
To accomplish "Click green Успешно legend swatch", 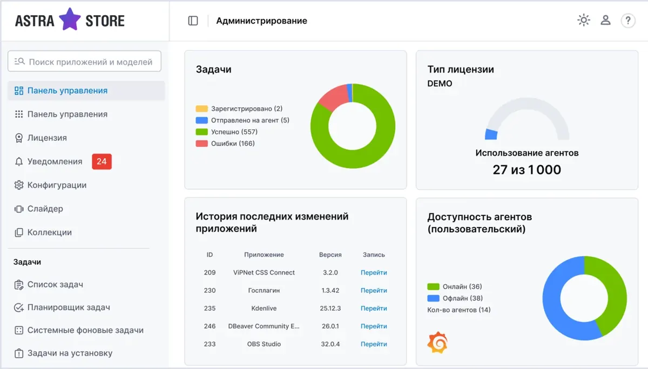I will click(x=201, y=132).
